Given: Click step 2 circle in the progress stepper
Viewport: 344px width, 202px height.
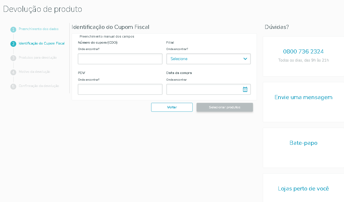Looking at the screenshot, I should 13,44.
